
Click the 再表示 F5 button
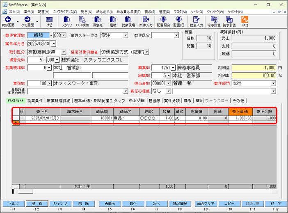click(x=110, y=204)
